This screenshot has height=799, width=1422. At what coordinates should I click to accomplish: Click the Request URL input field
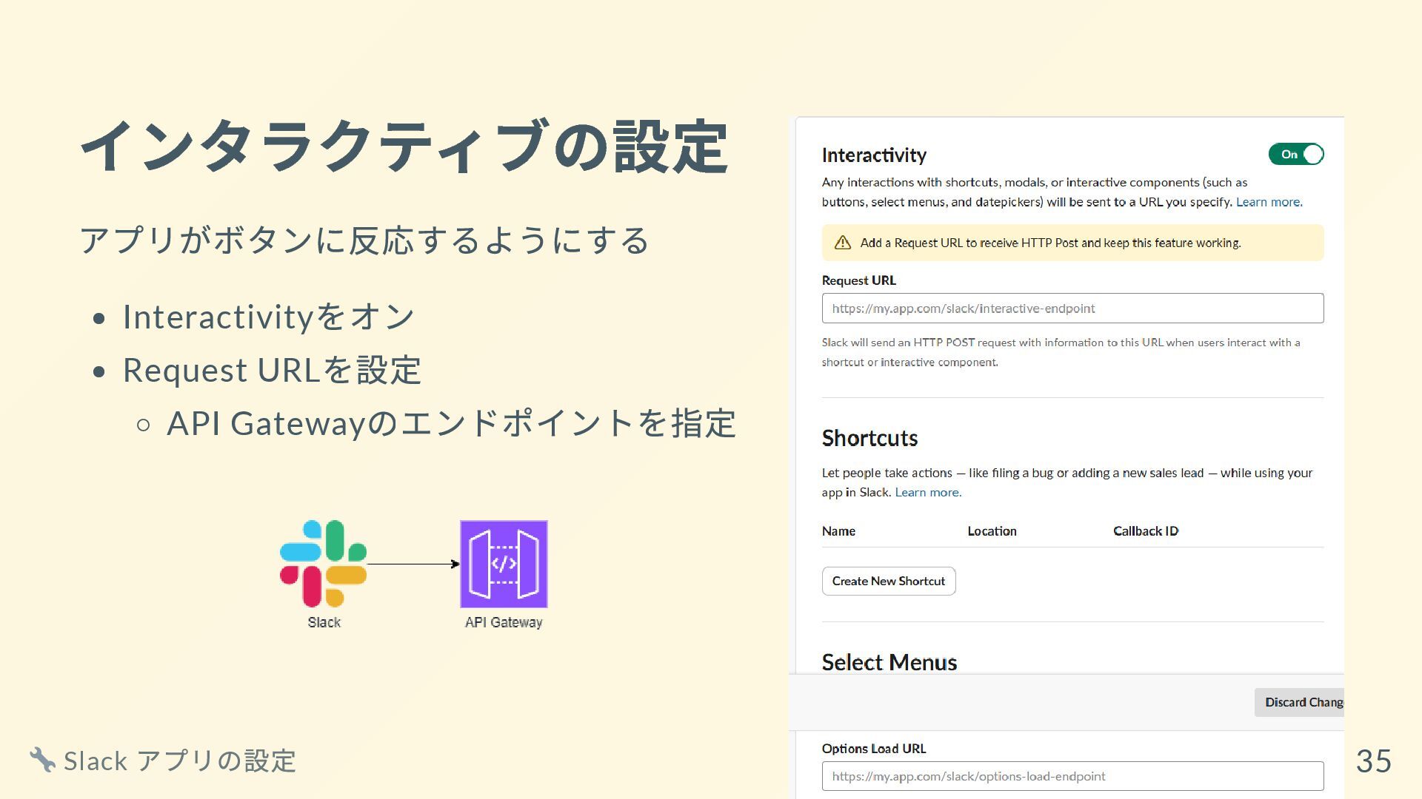point(1072,309)
